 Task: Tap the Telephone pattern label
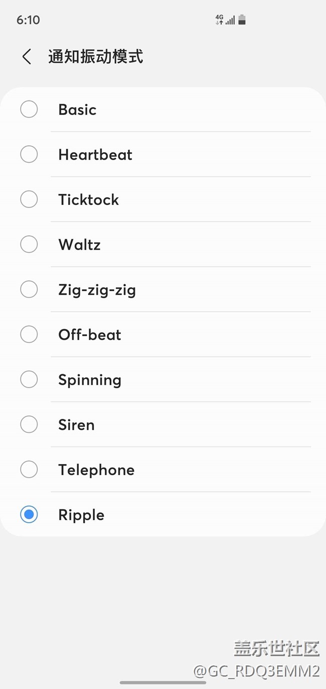click(x=96, y=470)
